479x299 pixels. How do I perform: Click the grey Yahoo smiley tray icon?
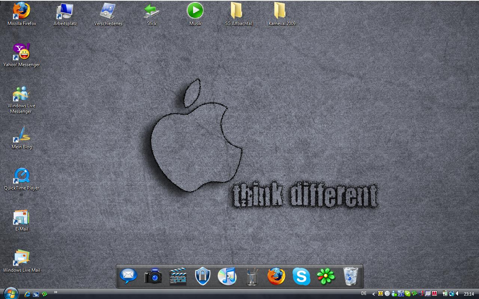point(387,293)
